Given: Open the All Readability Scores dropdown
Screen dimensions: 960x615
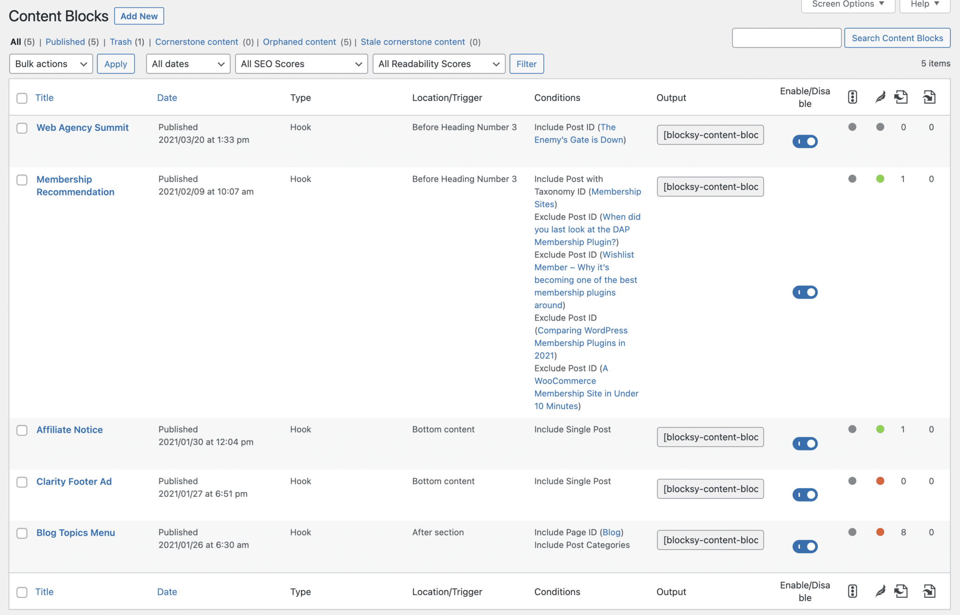Looking at the screenshot, I should coord(438,64).
